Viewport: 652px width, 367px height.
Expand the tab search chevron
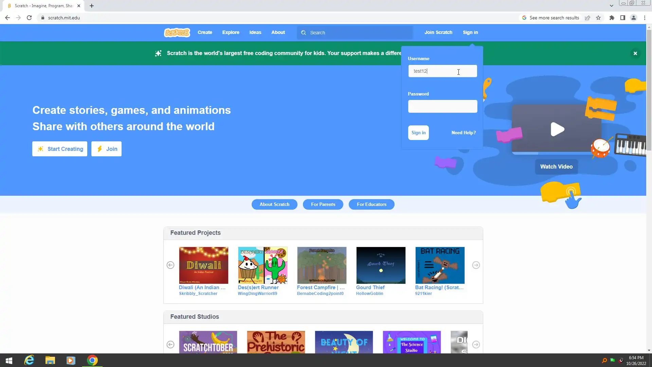pyautogui.click(x=611, y=6)
